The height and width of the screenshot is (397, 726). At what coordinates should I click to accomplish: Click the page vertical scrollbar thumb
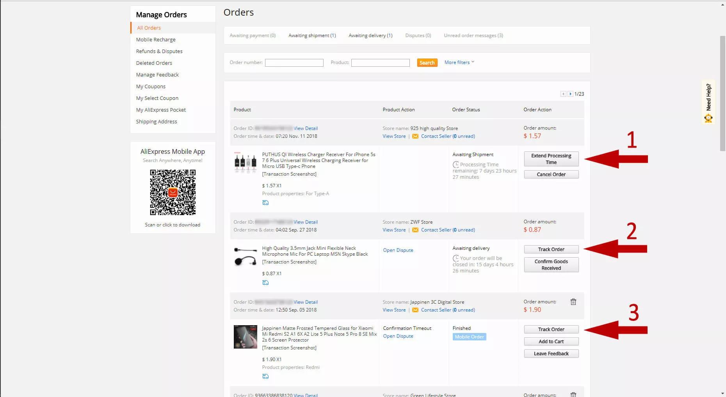(x=722, y=93)
